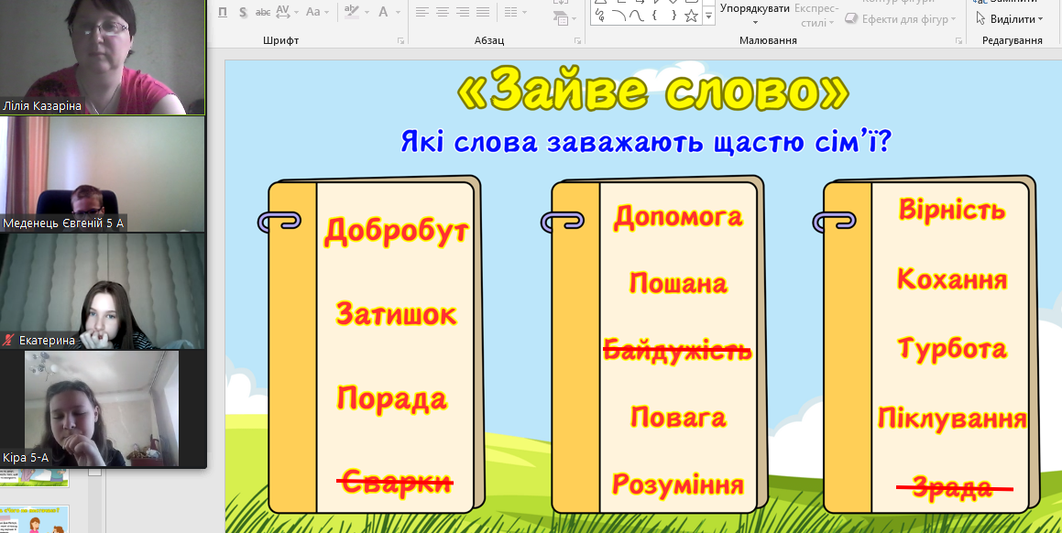Open the Упорядкувати arrange menu
1062x533 pixels.
click(x=755, y=14)
